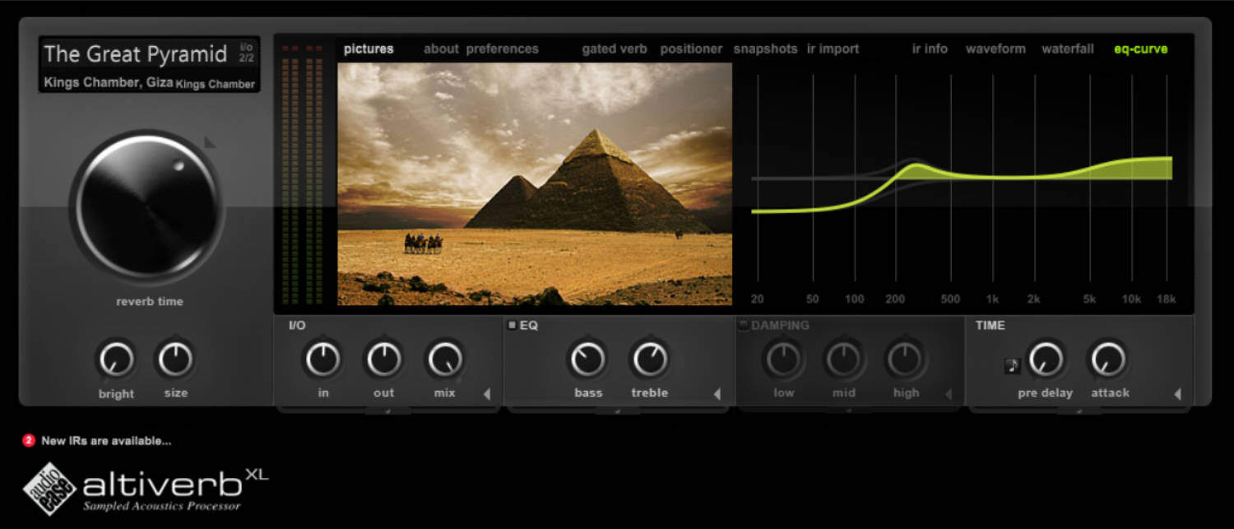1234x529 pixels.
Task: Click the red notification badge with 2
Action: [29, 441]
